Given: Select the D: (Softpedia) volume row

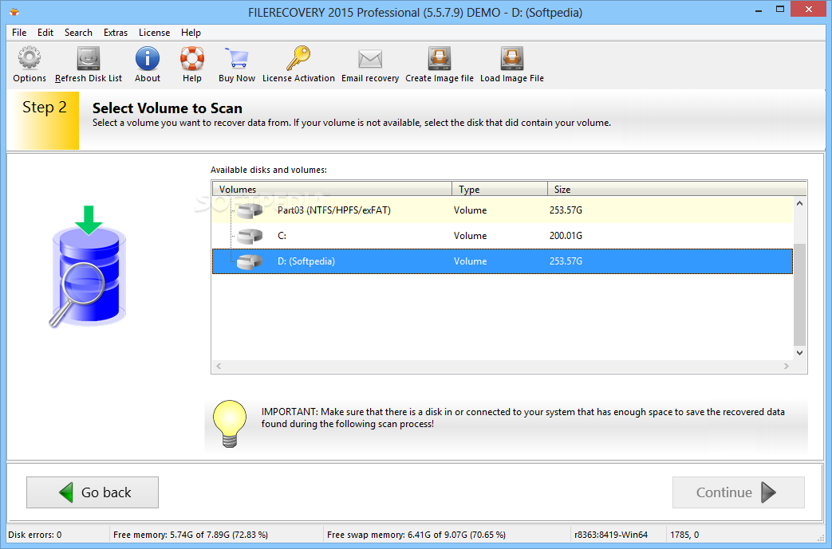Looking at the screenshot, I should tap(503, 261).
